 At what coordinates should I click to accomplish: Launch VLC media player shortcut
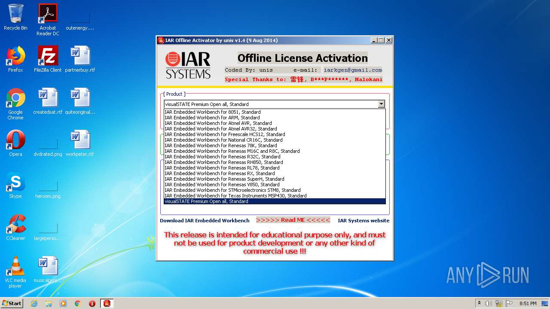[15, 272]
